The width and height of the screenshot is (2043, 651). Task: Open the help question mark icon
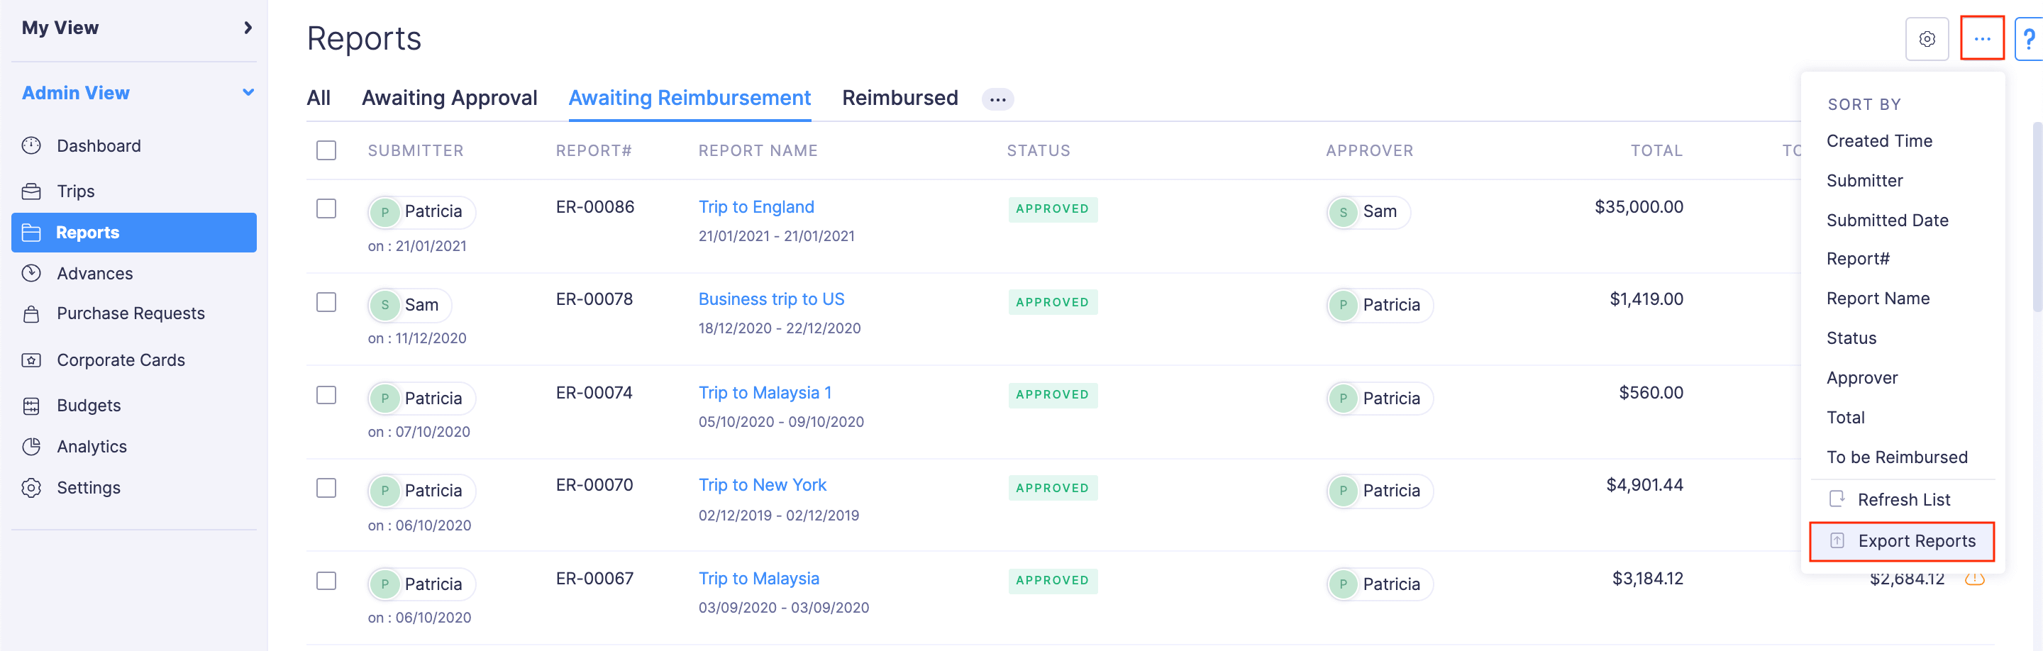(x=2030, y=38)
